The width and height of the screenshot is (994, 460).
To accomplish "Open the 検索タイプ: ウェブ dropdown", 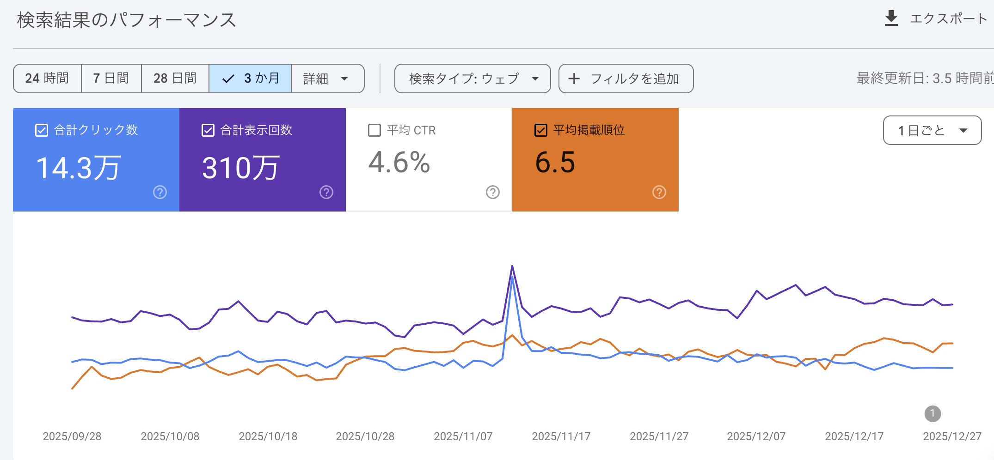I will 472,79.
